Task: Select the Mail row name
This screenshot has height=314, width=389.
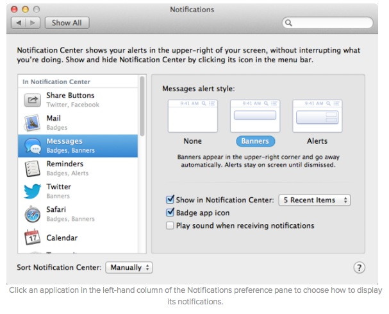Action: (x=54, y=118)
